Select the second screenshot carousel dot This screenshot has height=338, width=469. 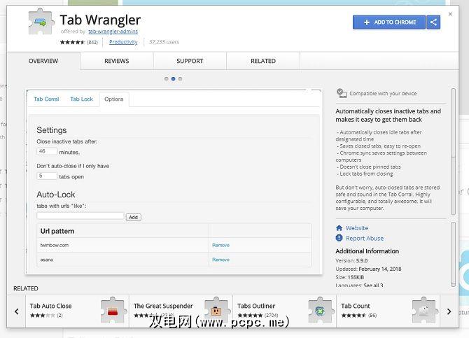pyautogui.click(x=173, y=79)
